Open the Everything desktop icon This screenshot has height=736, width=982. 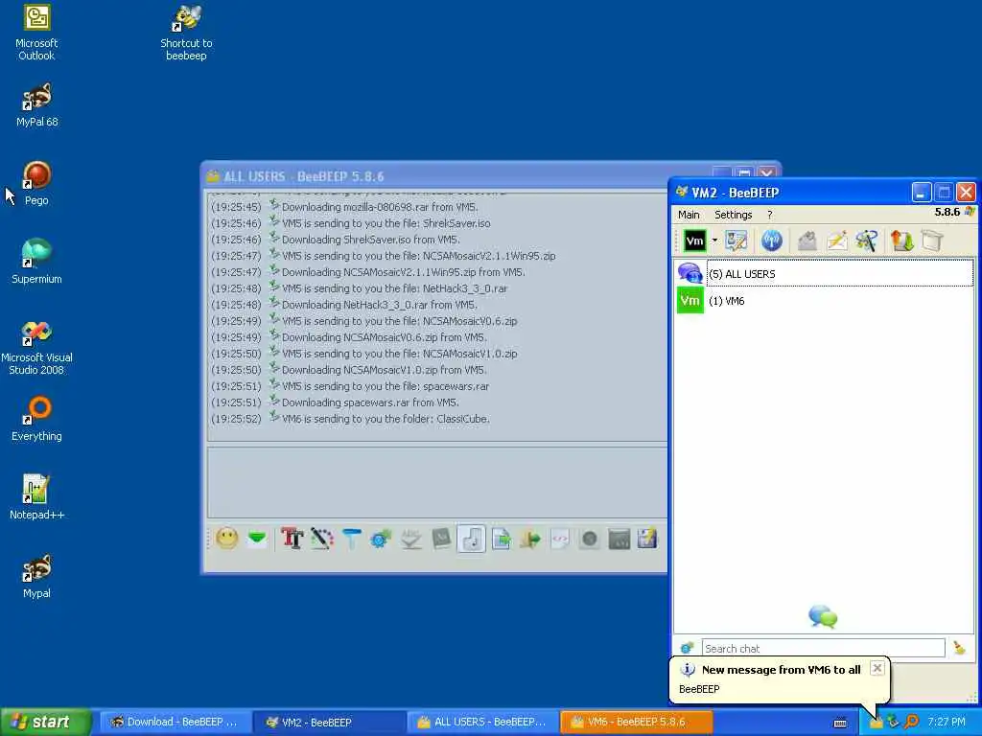pyautogui.click(x=36, y=420)
